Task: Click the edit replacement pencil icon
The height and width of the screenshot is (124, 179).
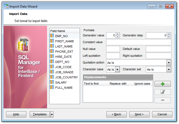Action: click(x=162, y=92)
